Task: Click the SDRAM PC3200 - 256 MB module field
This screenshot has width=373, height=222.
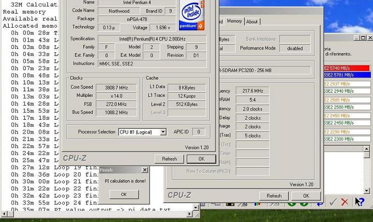Action: (265, 70)
